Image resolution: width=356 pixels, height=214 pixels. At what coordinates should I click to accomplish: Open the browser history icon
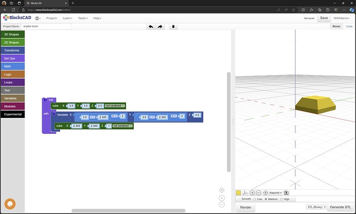click(328, 10)
